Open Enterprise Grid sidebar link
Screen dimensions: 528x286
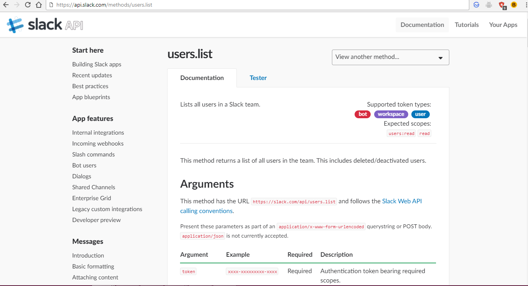pyautogui.click(x=92, y=198)
